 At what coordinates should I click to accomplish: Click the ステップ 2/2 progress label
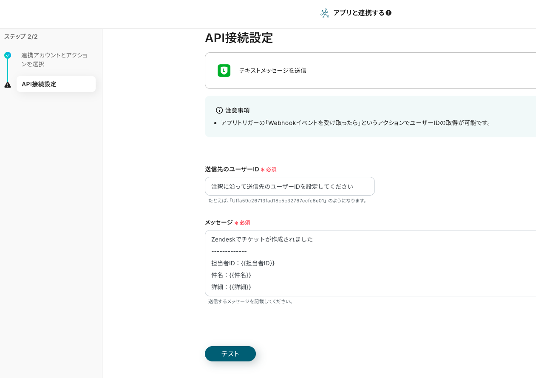21,37
